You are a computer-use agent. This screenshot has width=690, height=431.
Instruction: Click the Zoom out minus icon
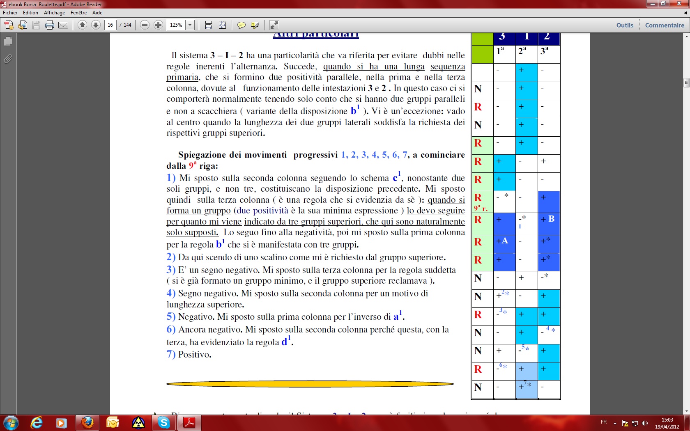pos(144,25)
